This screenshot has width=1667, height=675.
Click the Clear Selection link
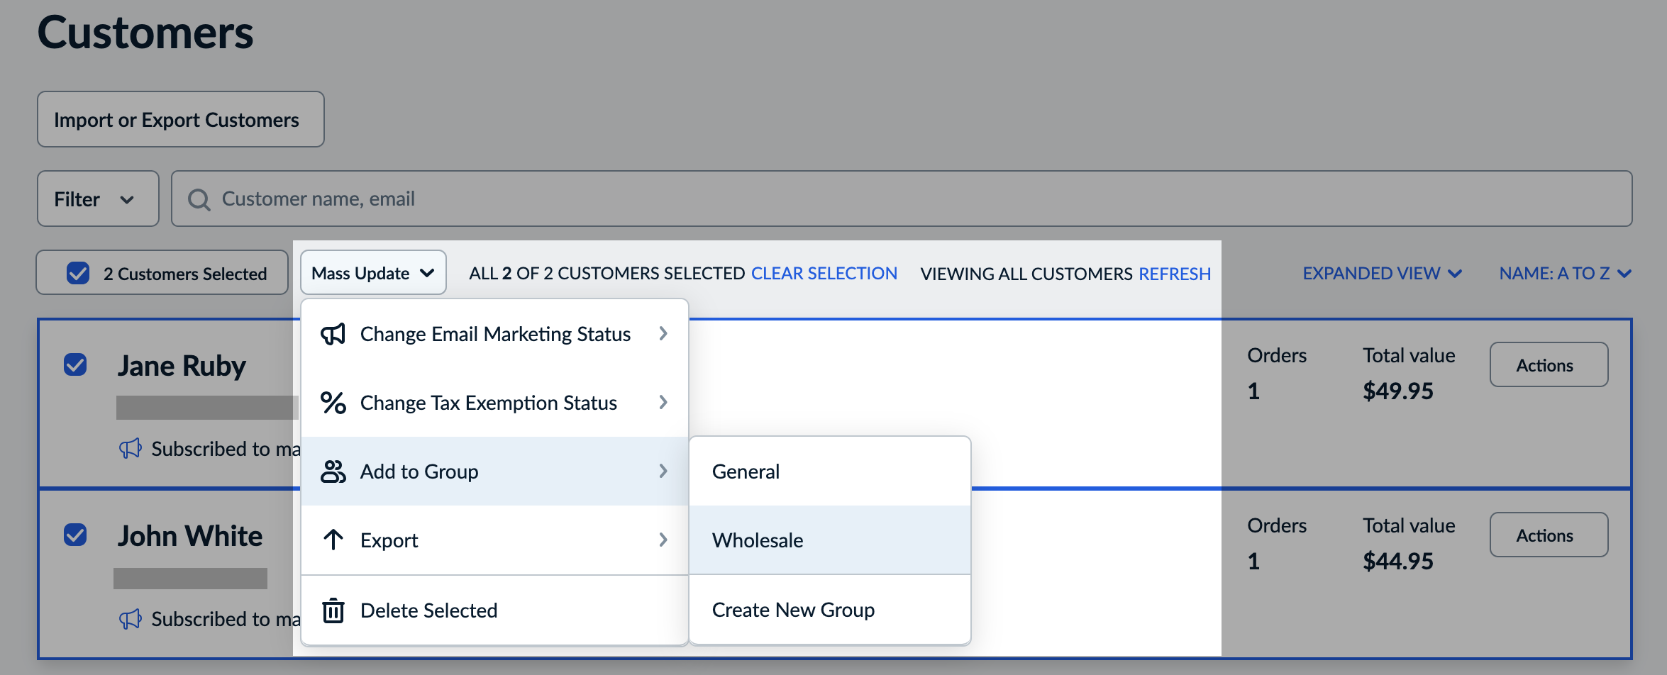click(x=824, y=273)
